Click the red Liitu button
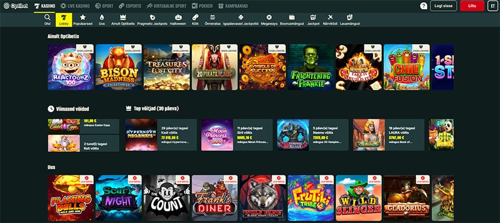The width and height of the screenshot is (500, 223). (x=472, y=6)
